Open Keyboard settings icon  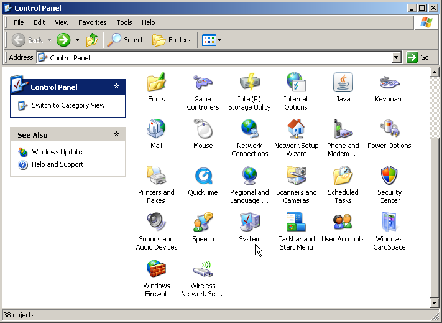coord(389,82)
